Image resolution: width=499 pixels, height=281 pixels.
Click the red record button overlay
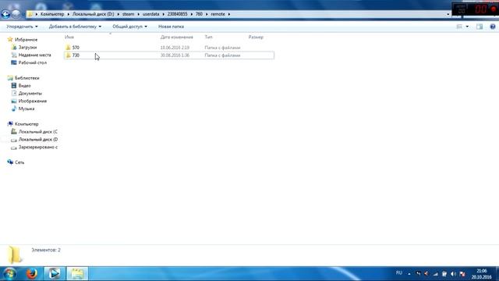coord(494,9)
